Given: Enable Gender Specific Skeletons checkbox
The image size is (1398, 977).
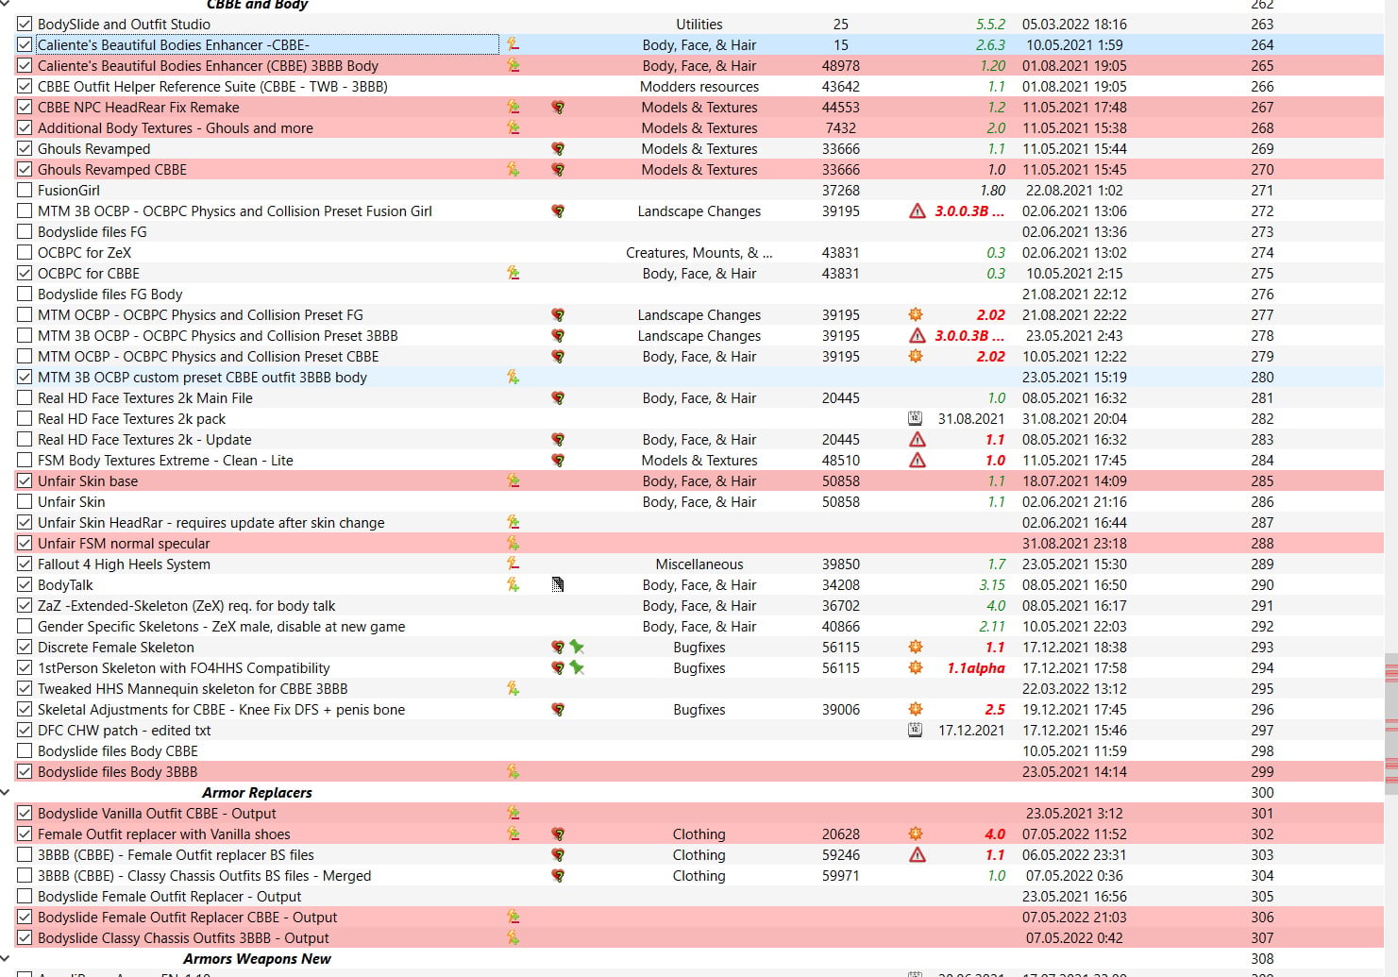Looking at the screenshot, I should (x=25, y=626).
